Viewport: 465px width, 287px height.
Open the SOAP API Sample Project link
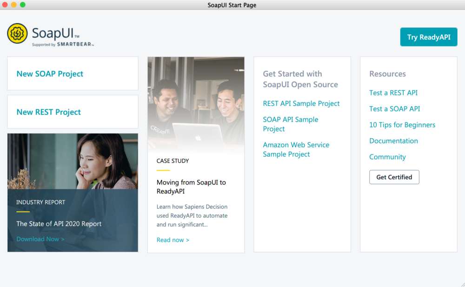[290, 124]
